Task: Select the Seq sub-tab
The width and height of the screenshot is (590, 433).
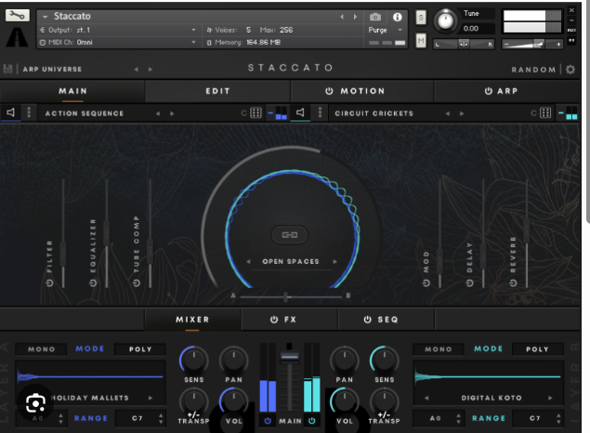Action: pos(387,320)
